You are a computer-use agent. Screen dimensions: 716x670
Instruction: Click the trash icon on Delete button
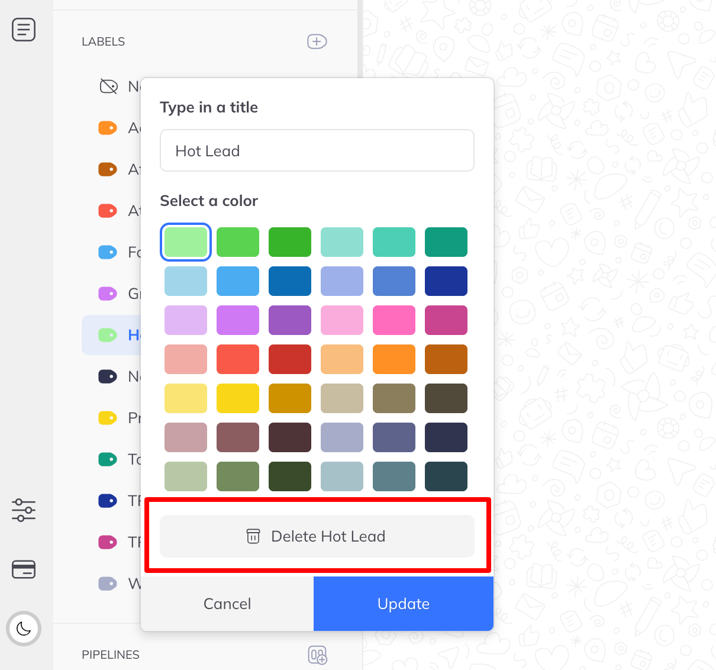point(253,536)
